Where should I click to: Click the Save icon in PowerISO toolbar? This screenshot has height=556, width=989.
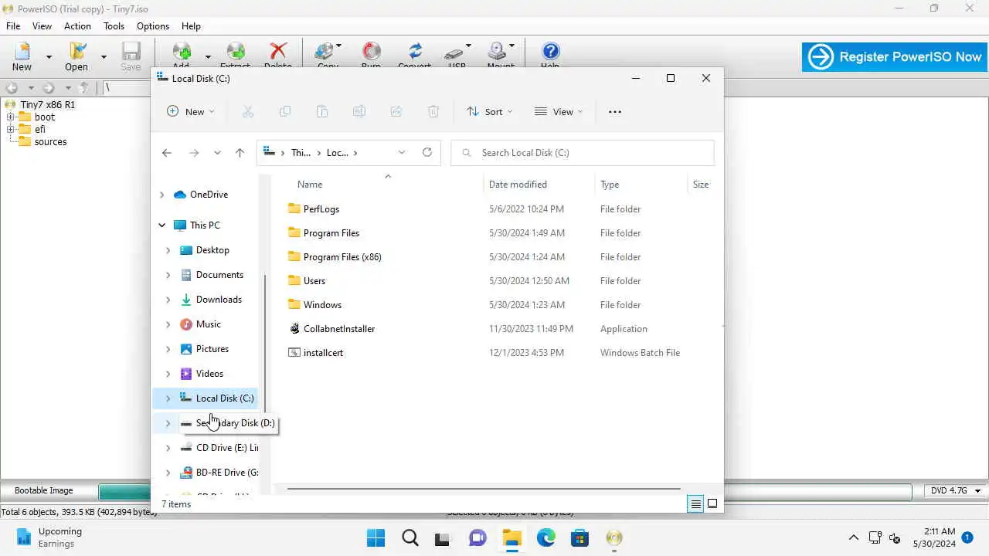click(131, 52)
